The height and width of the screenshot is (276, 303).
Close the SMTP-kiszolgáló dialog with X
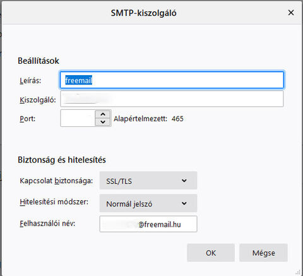(291, 13)
